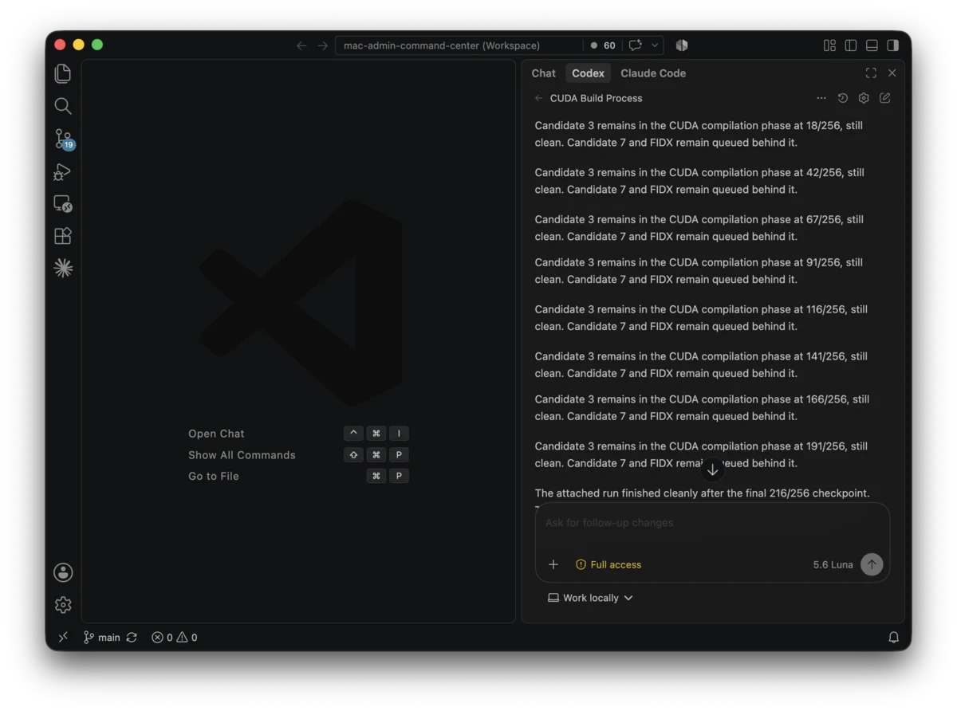The height and width of the screenshot is (711, 957).
Task: Open Codex settings gear in the panel header
Action: coord(864,98)
